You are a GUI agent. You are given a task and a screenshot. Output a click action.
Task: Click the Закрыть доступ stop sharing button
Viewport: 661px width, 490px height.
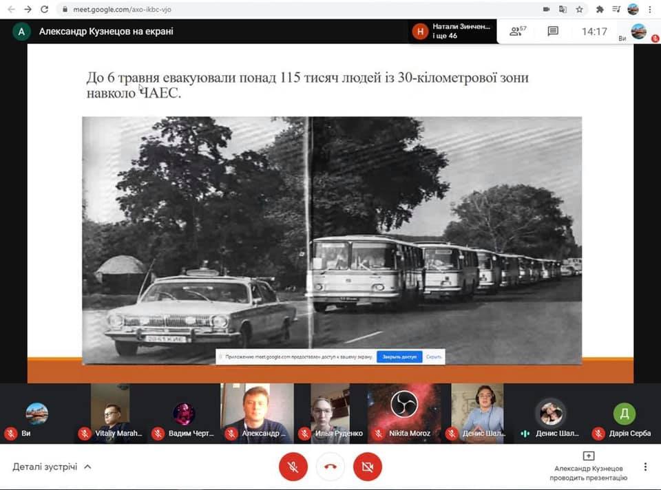click(399, 357)
